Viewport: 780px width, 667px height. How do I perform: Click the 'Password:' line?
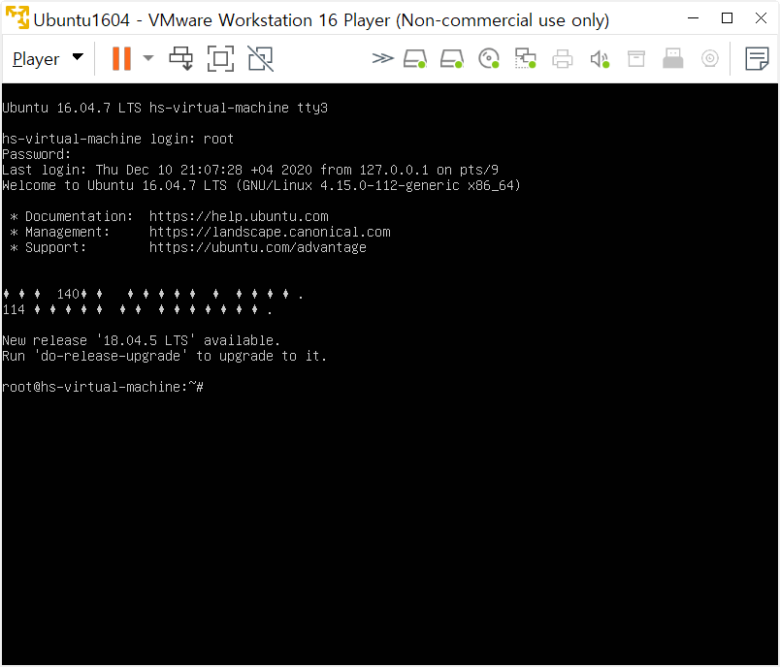[x=36, y=154]
